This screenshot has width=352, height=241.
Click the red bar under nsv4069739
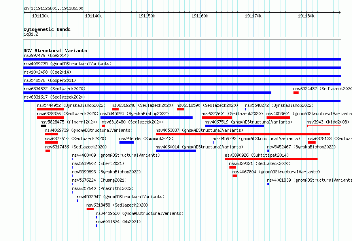51,134
